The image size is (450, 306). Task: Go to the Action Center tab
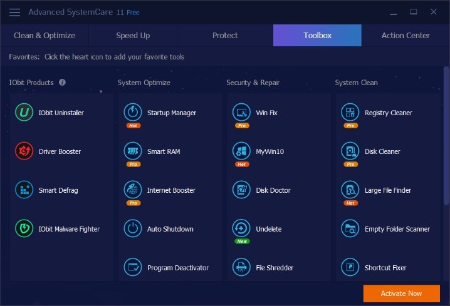(x=406, y=36)
